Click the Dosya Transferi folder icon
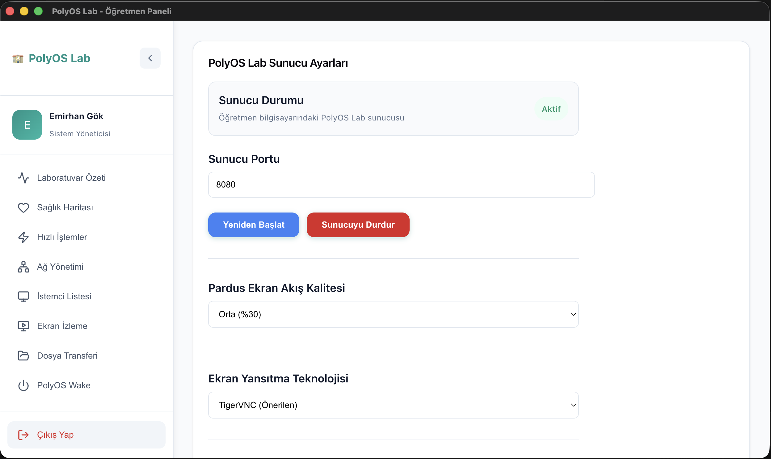This screenshot has height=459, width=771. [23, 356]
